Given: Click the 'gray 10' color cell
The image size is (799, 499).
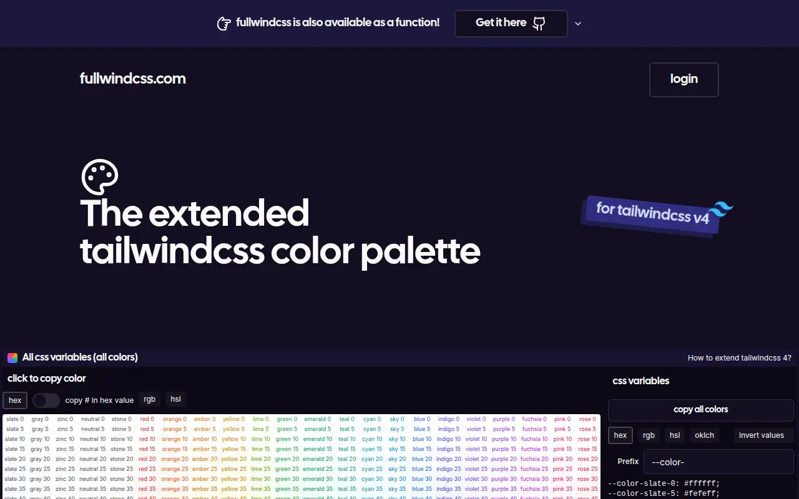Looking at the screenshot, I should point(41,439).
